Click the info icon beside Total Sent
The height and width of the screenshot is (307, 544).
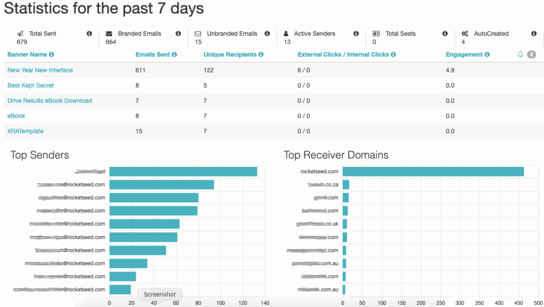click(89, 33)
